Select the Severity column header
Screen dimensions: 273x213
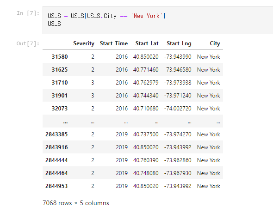(84, 43)
